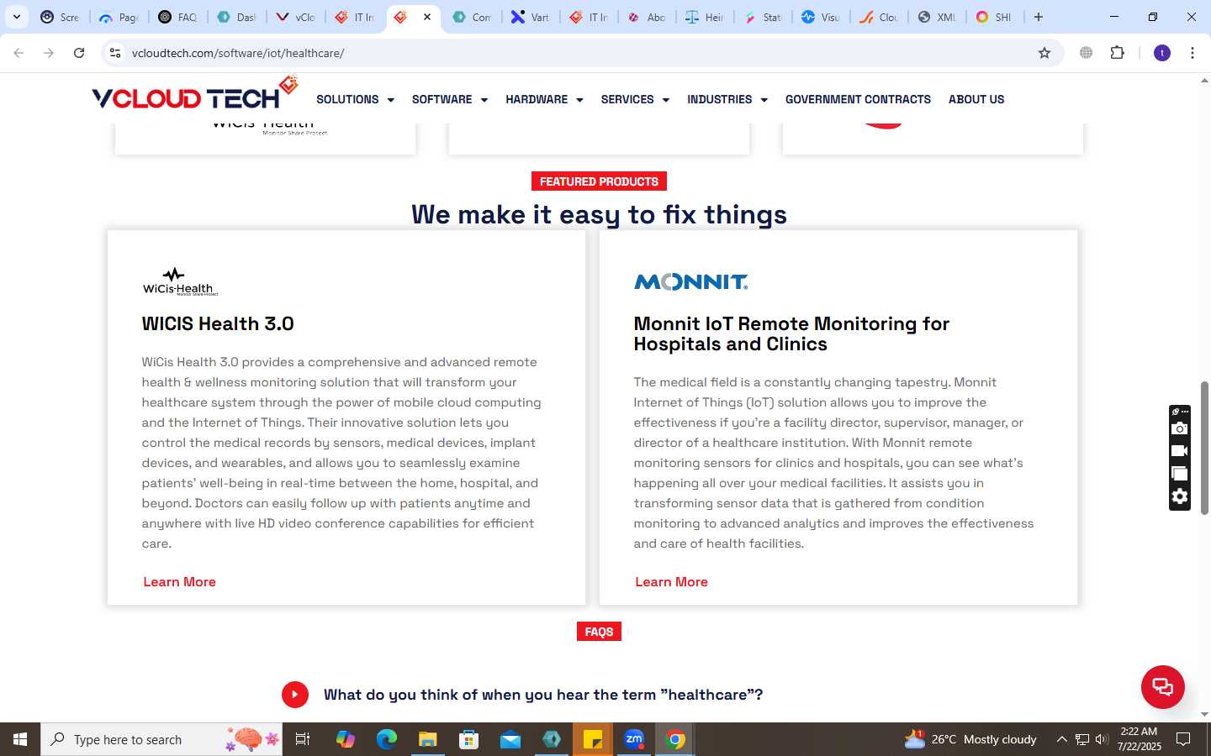Switch to the FAQ browser tab
The width and height of the screenshot is (1211, 756).
[x=177, y=17]
